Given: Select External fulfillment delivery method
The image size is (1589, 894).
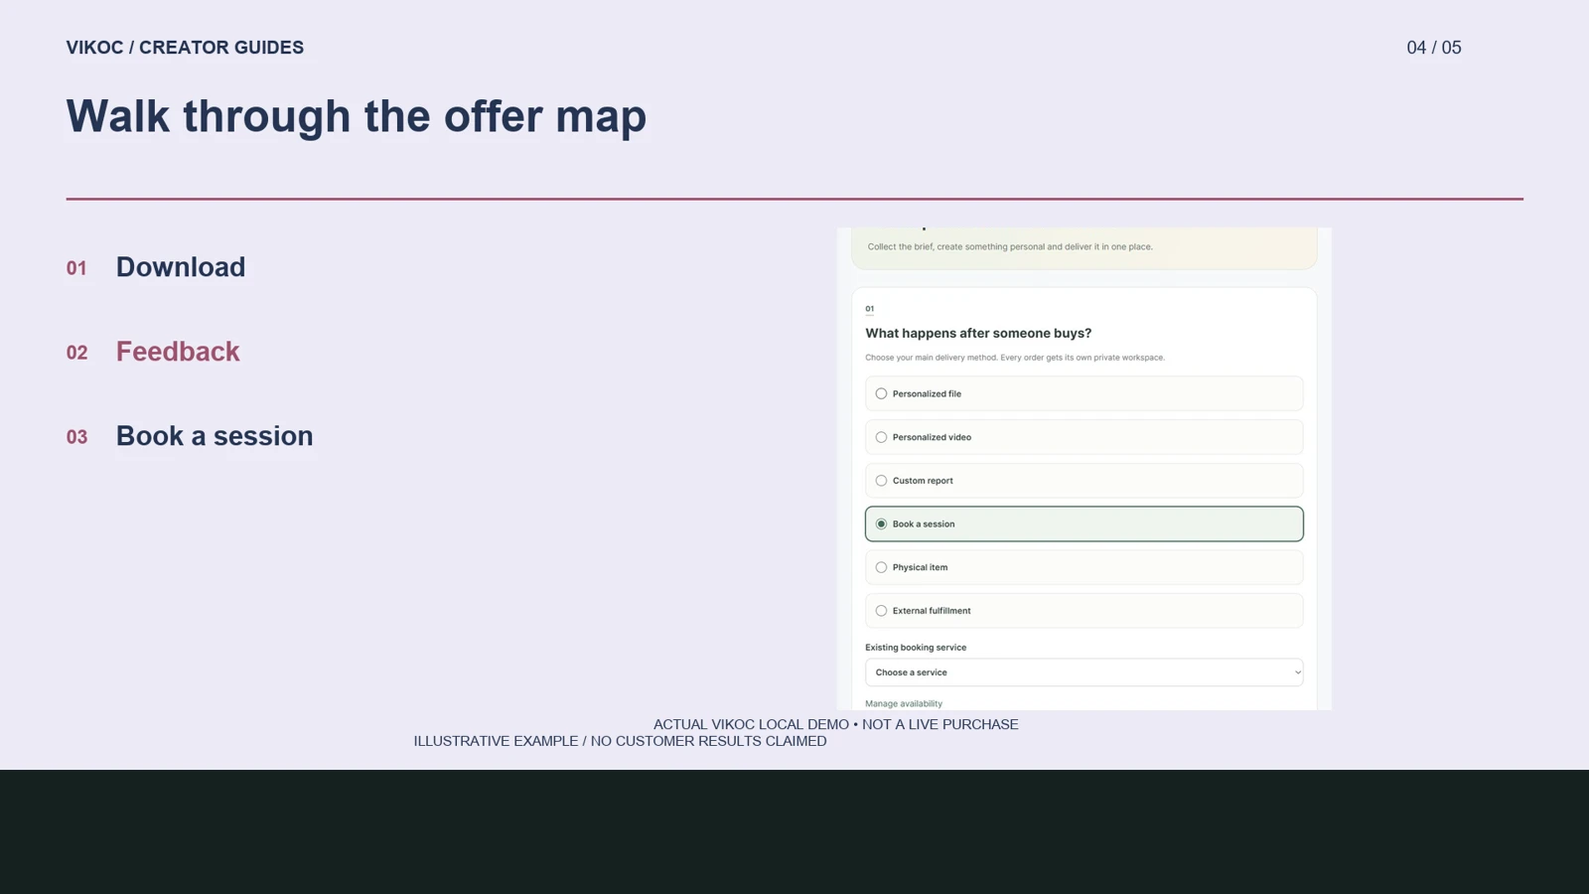Looking at the screenshot, I should 1083,611.
